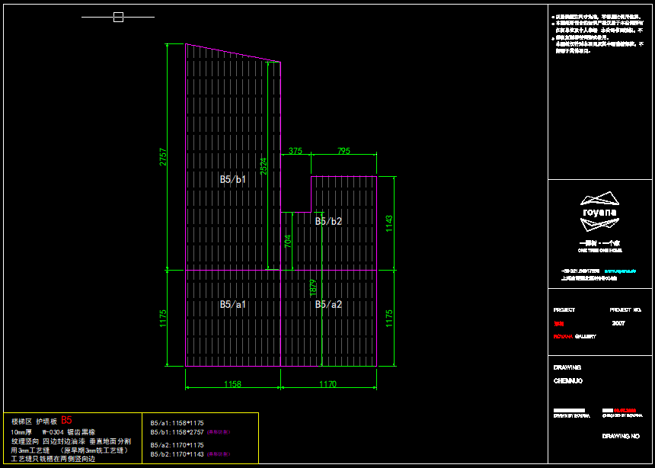Select the 375 horizontal dimension
The height and width of the screenshot is (468, 655).
point(296,151)
